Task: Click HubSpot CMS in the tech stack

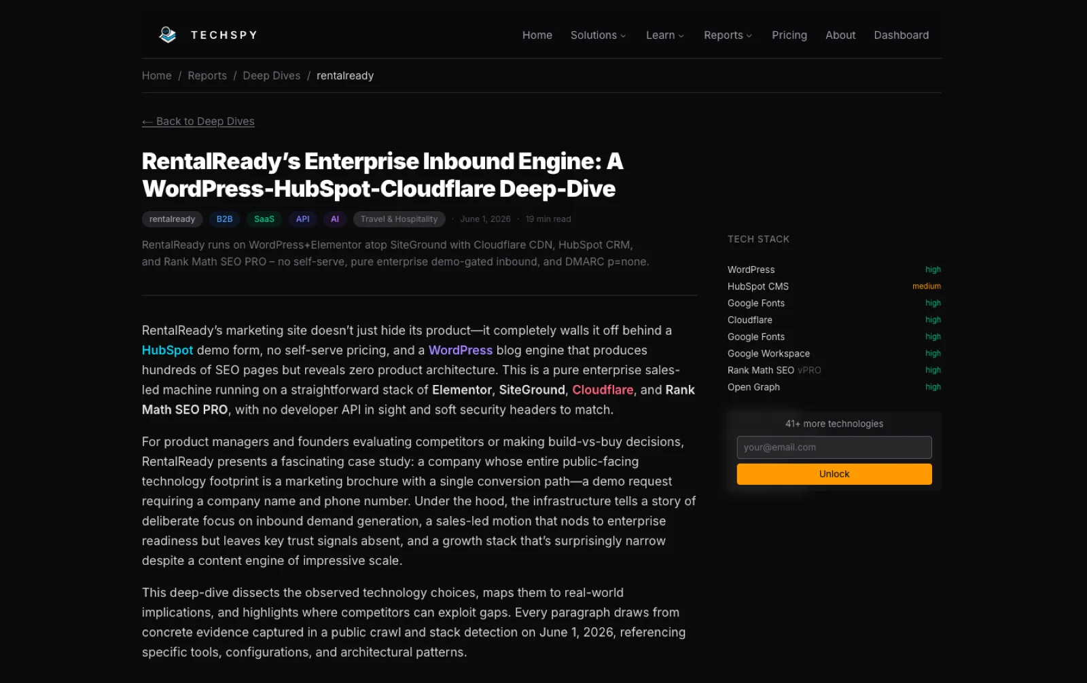Action: [x=758, y=287]
